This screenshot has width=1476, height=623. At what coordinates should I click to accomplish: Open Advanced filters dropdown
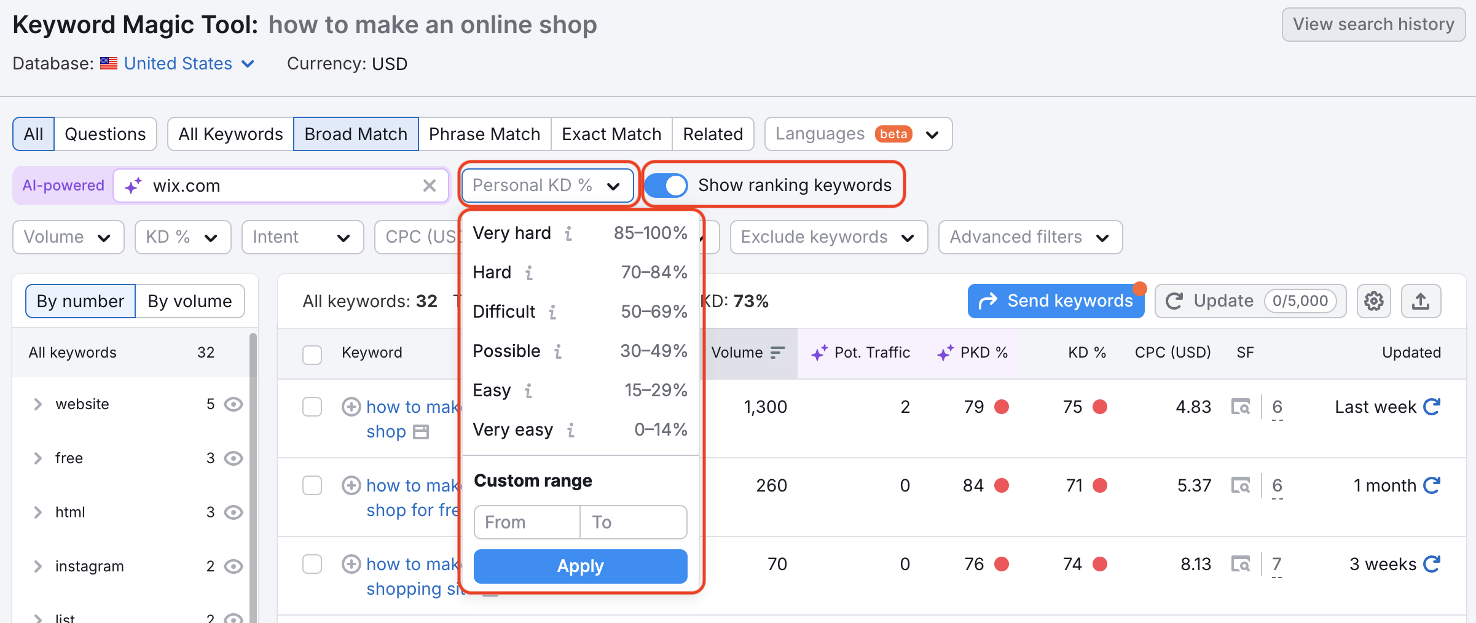tap(1030, 237)
